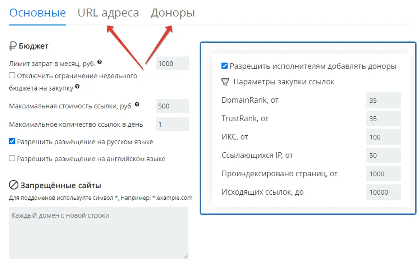The width and height of the screenshot is (417, 270).
Task: Click the forbidden sites domain textarea
Action: click(98, 233)
